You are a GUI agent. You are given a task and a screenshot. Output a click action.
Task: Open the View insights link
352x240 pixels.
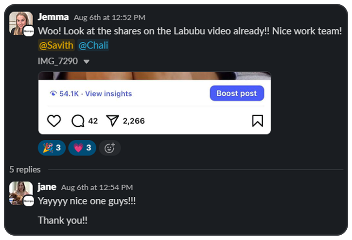click(x=108, y=93)
